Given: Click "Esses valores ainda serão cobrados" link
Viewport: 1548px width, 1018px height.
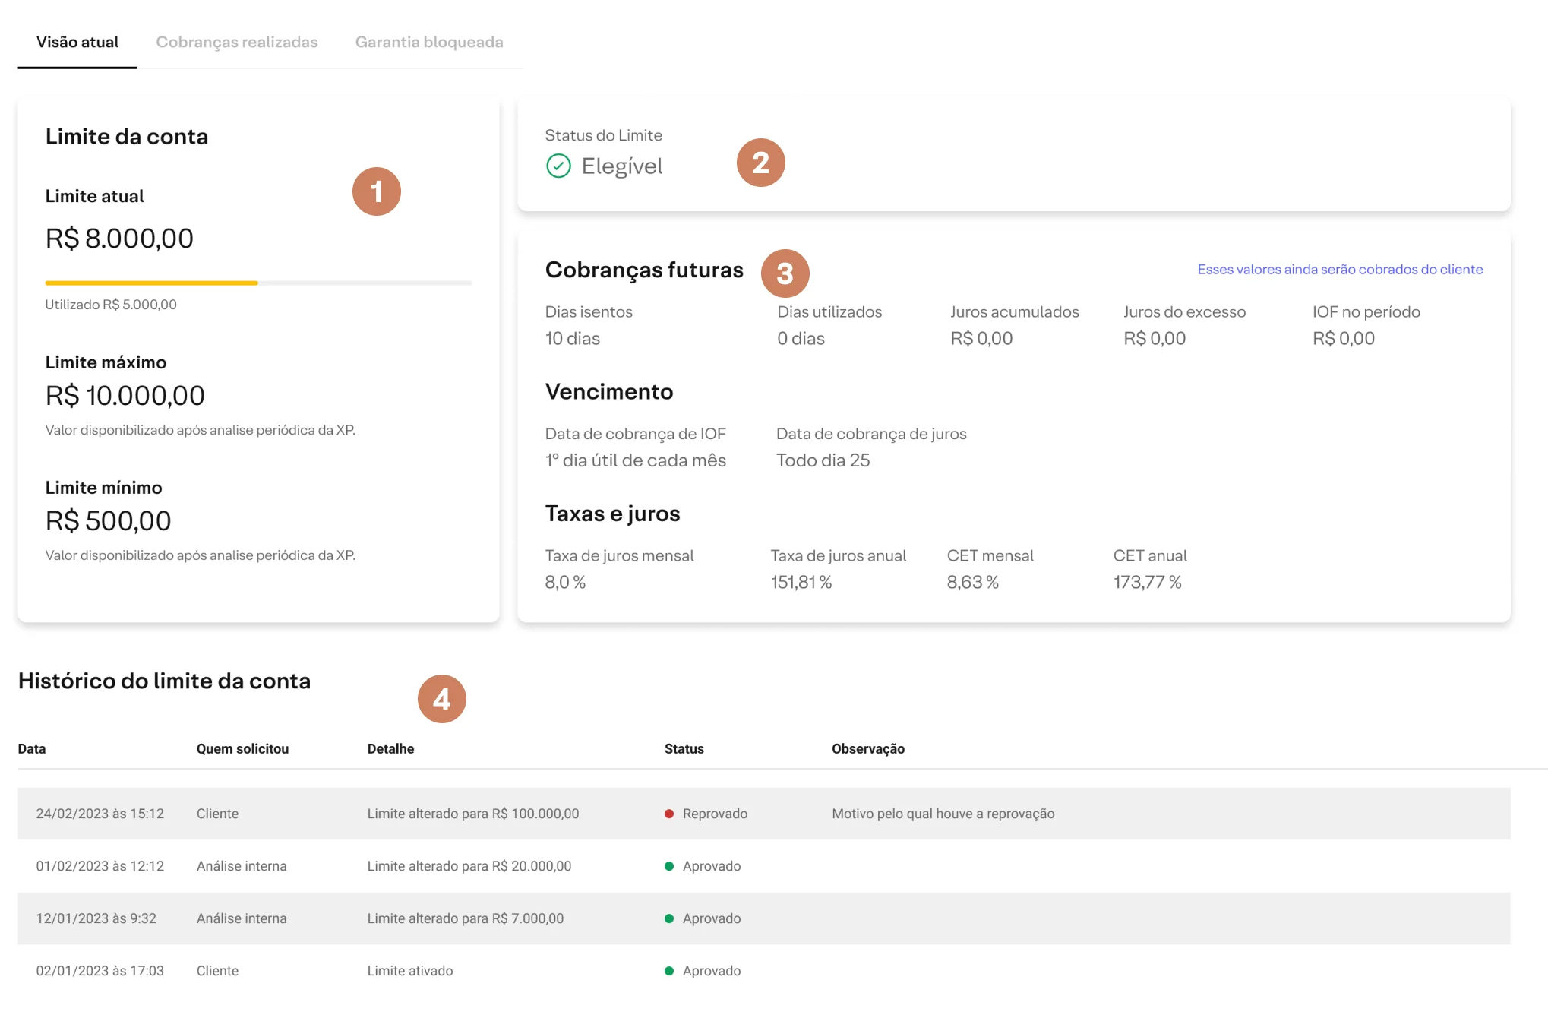Looking at the screenshot, I should (x=1340, y=269).
